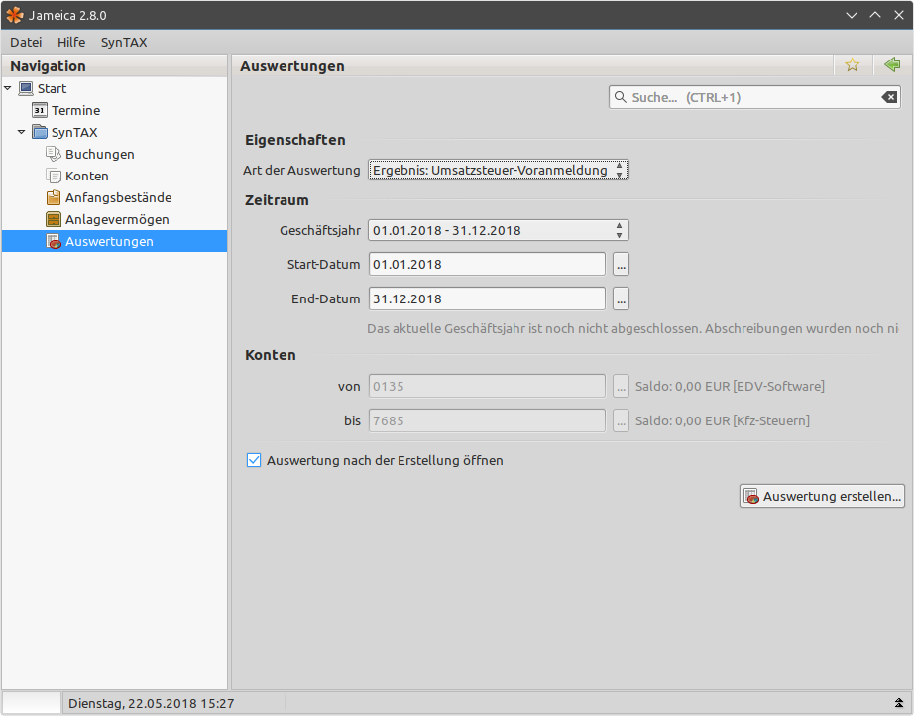Click the Start computer icon

tap(26, 88)
